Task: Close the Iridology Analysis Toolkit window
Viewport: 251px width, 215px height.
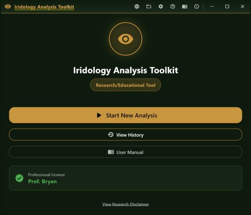Action: 242,7
